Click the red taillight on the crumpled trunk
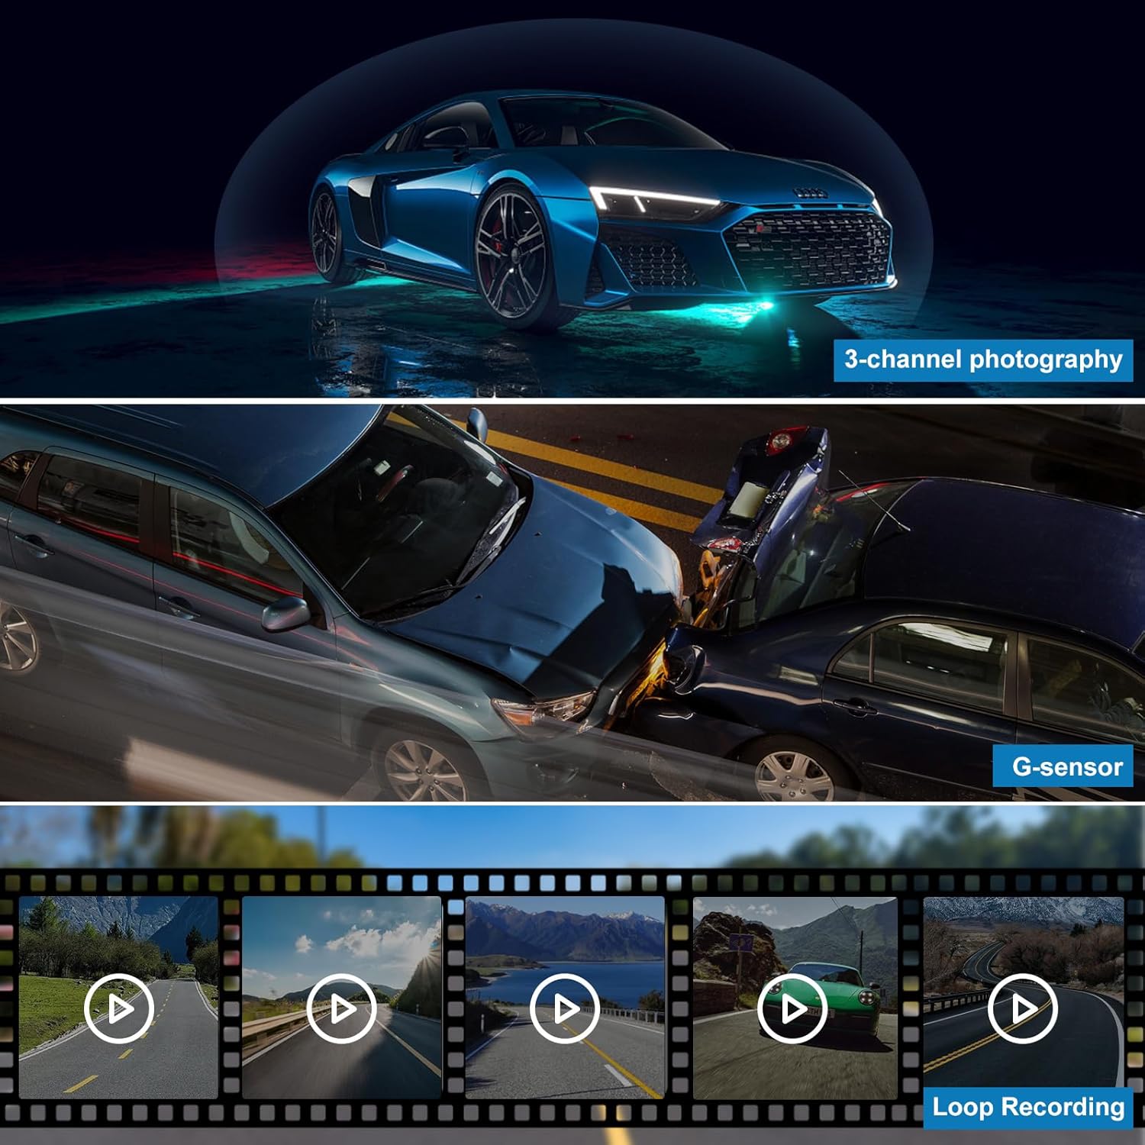1145x1145 pixels. [x=780, y=440]
